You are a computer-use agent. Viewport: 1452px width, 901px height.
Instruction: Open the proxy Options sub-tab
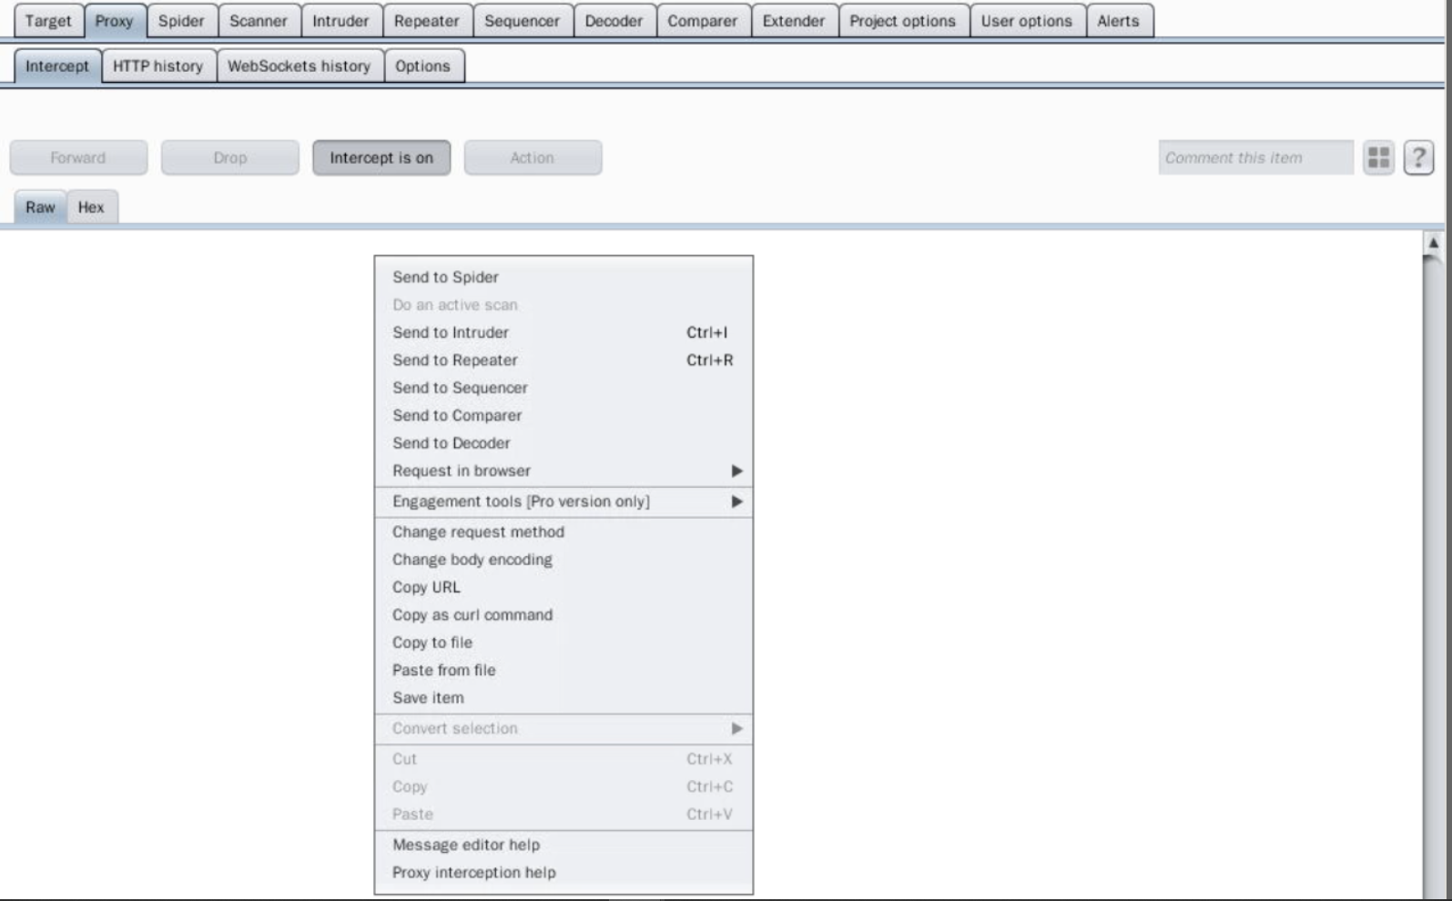[422, 66]
